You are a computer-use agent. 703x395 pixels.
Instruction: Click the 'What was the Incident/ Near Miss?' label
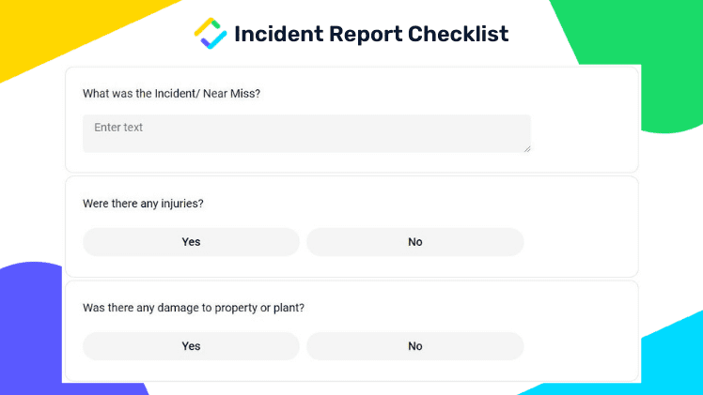[171, 94]
